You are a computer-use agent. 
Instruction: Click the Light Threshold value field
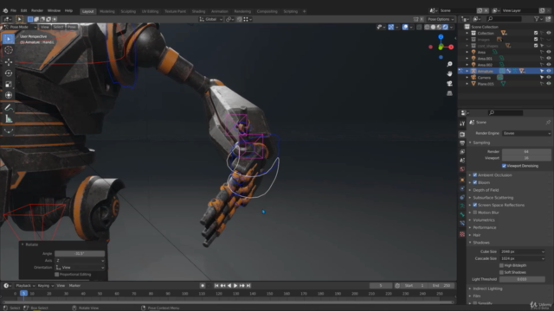[x=522, y=279]
